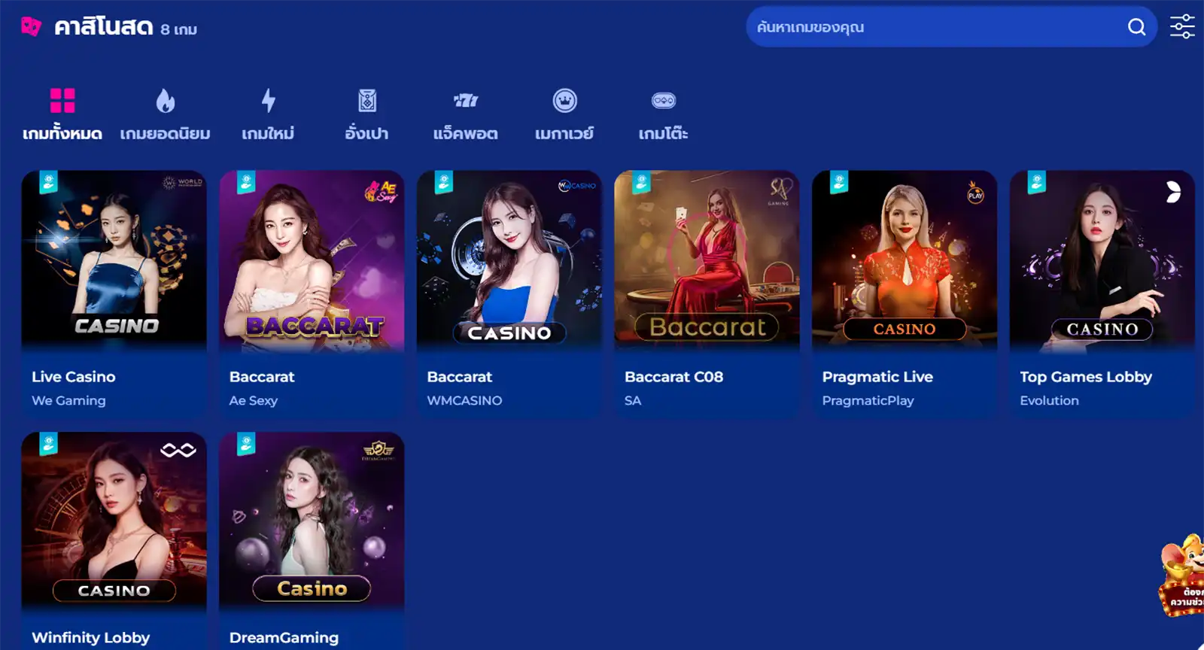This screenshot has width=1204, height=650.
Task: Select the table games chip icon
Action: (x=663, y=101)
